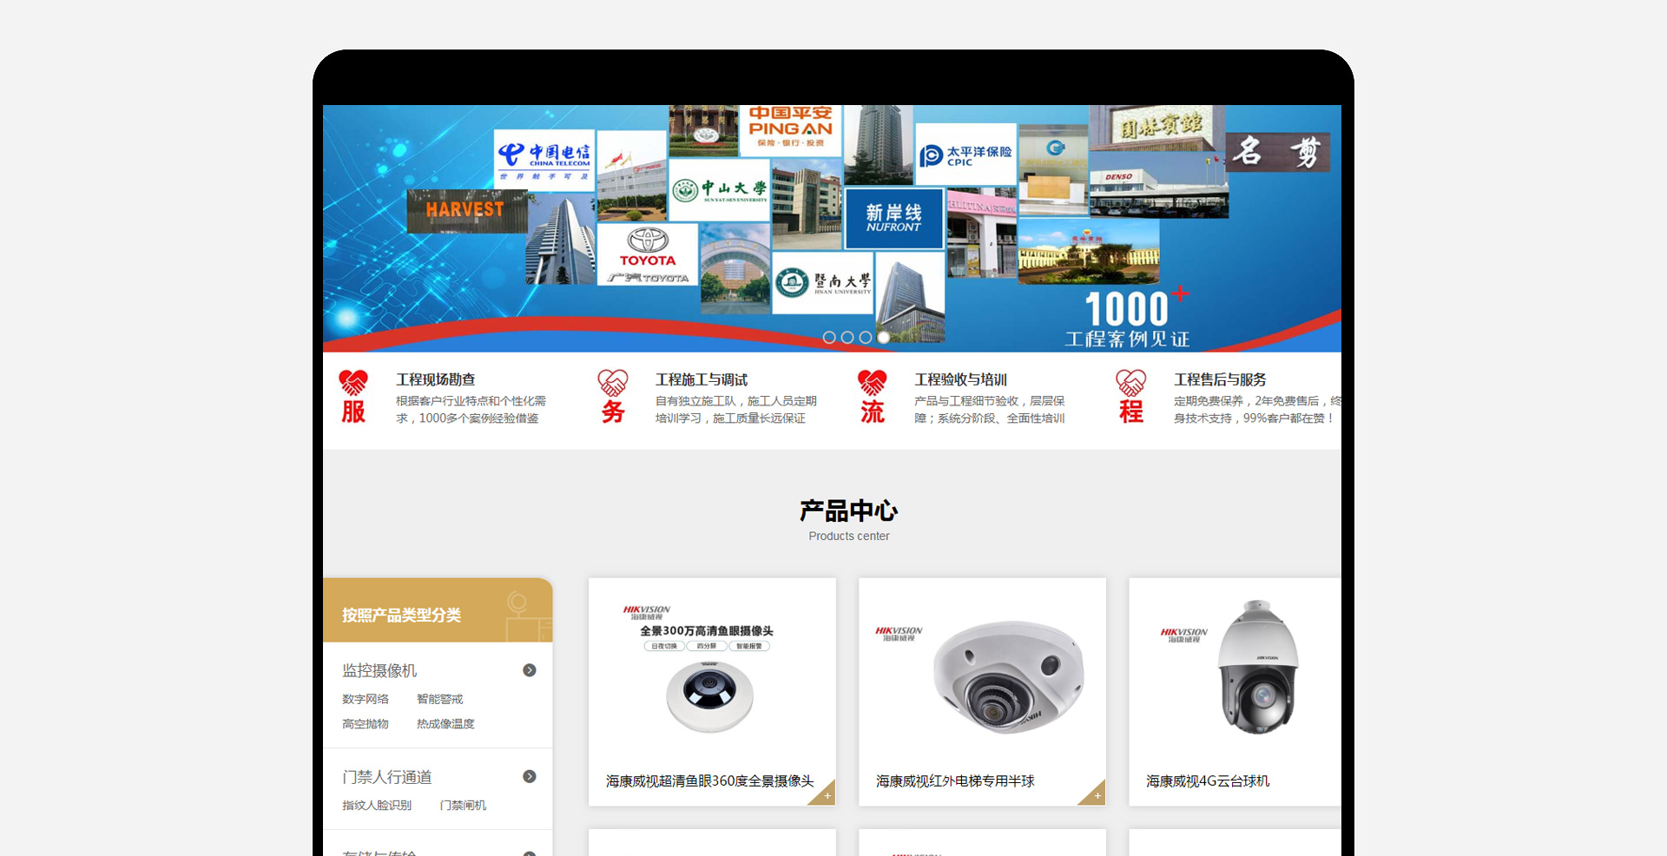Click the 工程施工与调试 service heading
Image resolution: width=1667 pixels, height=856 pixels.
(x=702, y=379)
